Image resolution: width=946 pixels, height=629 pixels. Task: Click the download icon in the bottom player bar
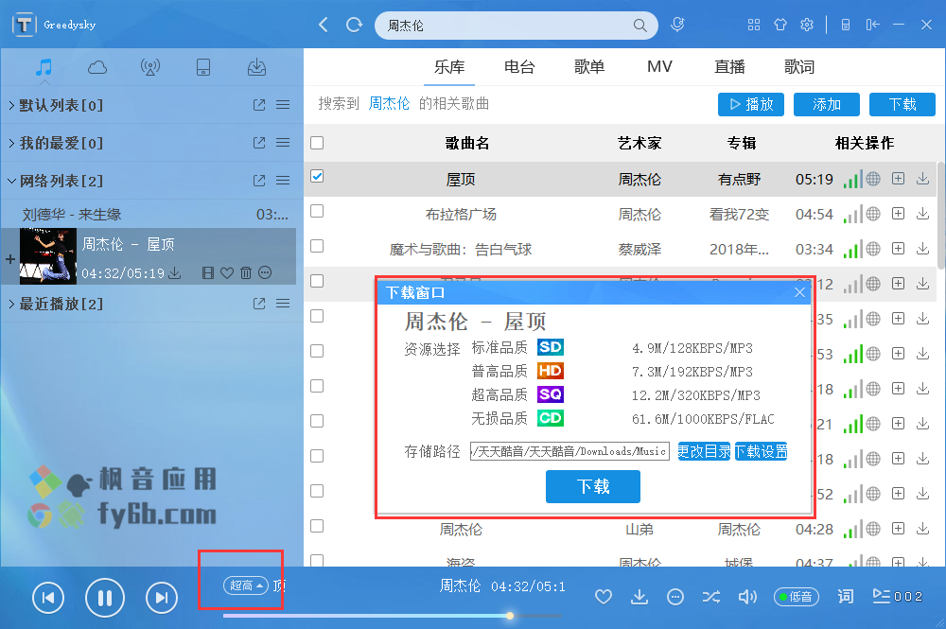tap(639, 597)
